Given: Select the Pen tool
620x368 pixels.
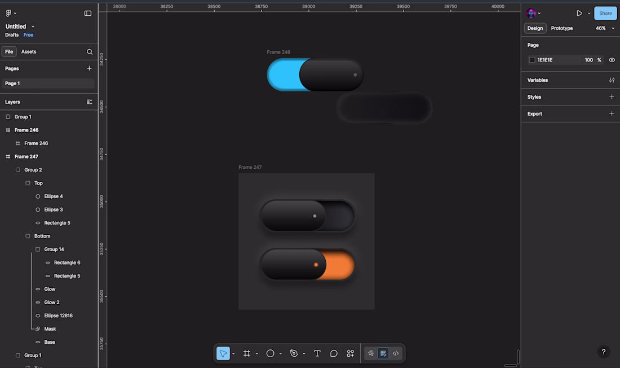Looking at the screenshot, I should click(294, 353).
